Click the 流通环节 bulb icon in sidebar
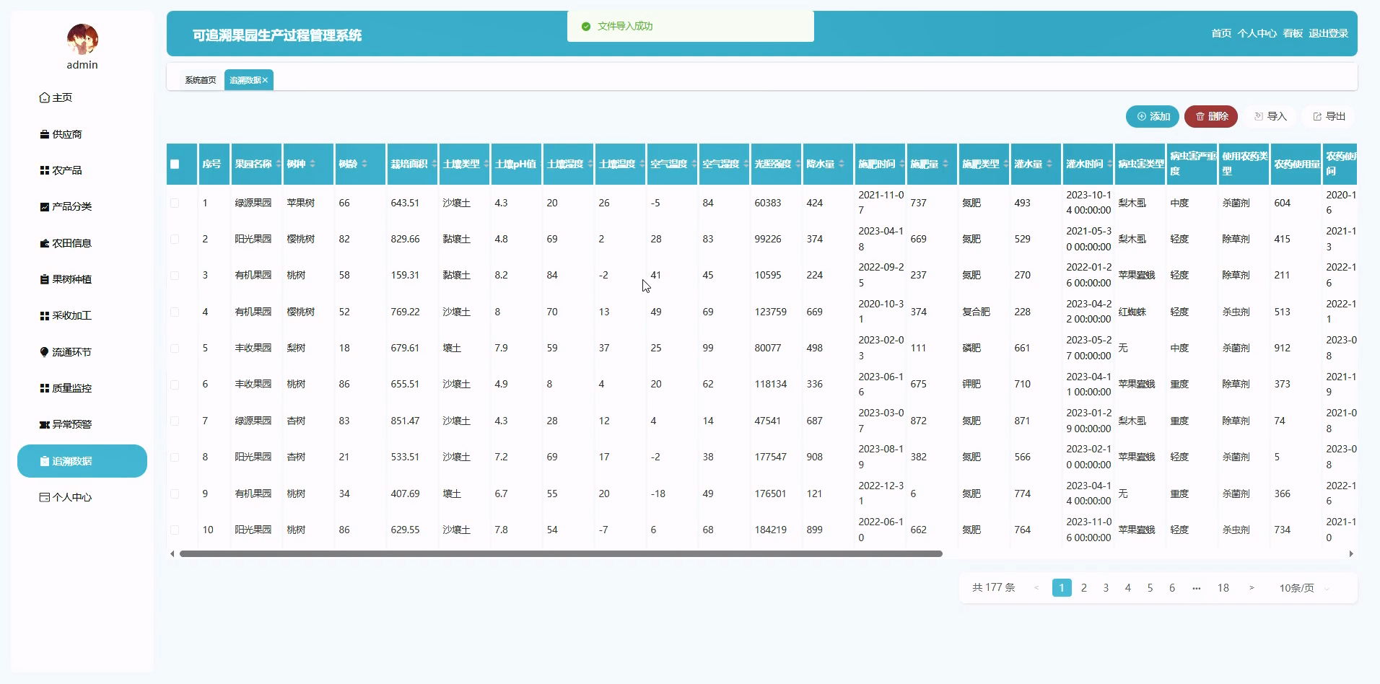 45,352
